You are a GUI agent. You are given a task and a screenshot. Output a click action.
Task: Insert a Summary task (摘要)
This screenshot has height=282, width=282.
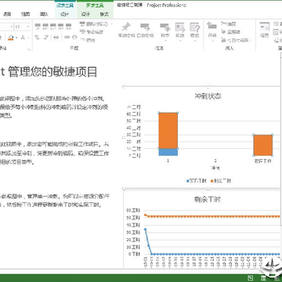(229, 24)
